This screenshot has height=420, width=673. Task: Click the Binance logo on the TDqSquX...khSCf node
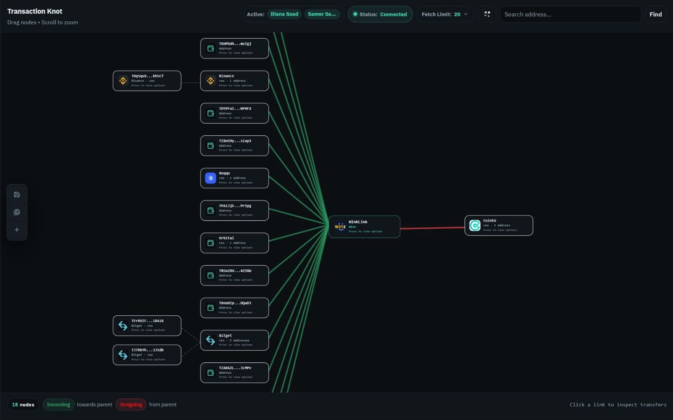pyautogui.click(x=123, y=81)
